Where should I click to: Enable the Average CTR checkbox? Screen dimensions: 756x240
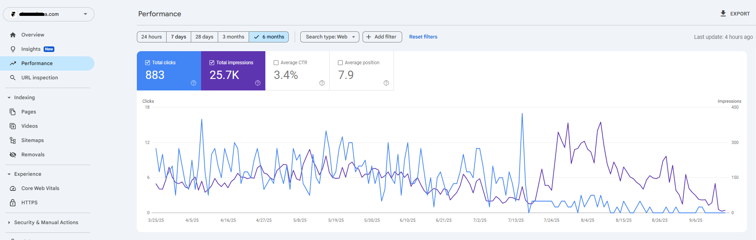(x=276, y=63)
